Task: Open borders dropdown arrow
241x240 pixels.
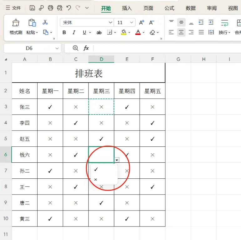Action: [115, 33]
